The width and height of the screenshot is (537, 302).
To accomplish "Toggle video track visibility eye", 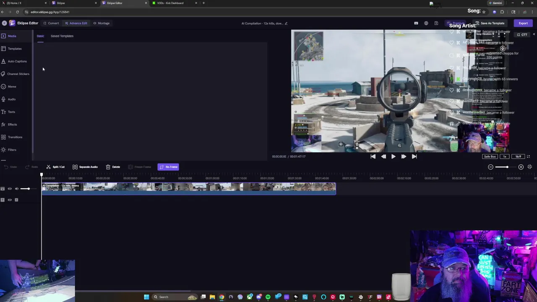I will 10,189.
